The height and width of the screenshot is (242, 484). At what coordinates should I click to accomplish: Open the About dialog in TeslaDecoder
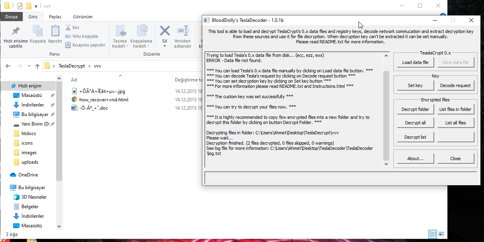coord(415,159)
